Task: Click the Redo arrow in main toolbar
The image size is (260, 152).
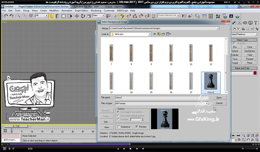Action: [x=12, y=16]
